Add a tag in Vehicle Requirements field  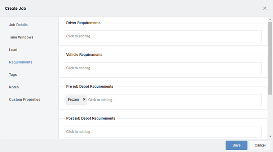point(163,68)
